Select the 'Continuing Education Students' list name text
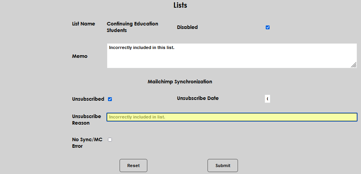 (x=132, y=27)
